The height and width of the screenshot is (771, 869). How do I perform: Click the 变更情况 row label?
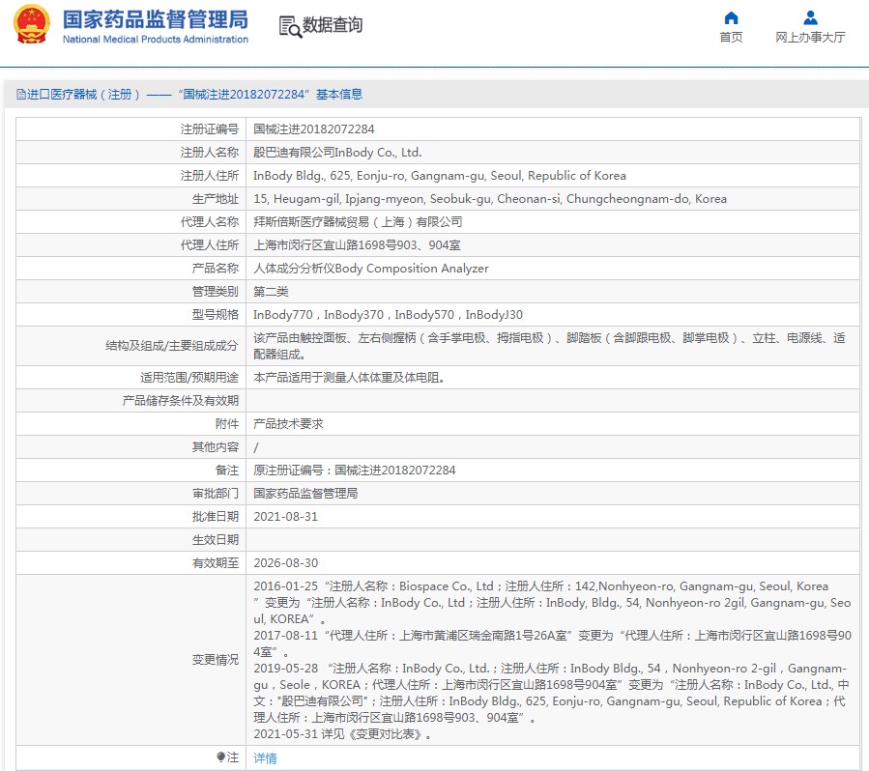pos(215,660)
